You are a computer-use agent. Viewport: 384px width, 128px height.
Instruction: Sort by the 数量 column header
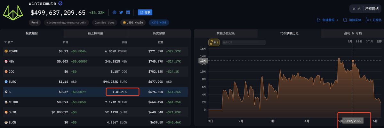click(x=161, y=42)
